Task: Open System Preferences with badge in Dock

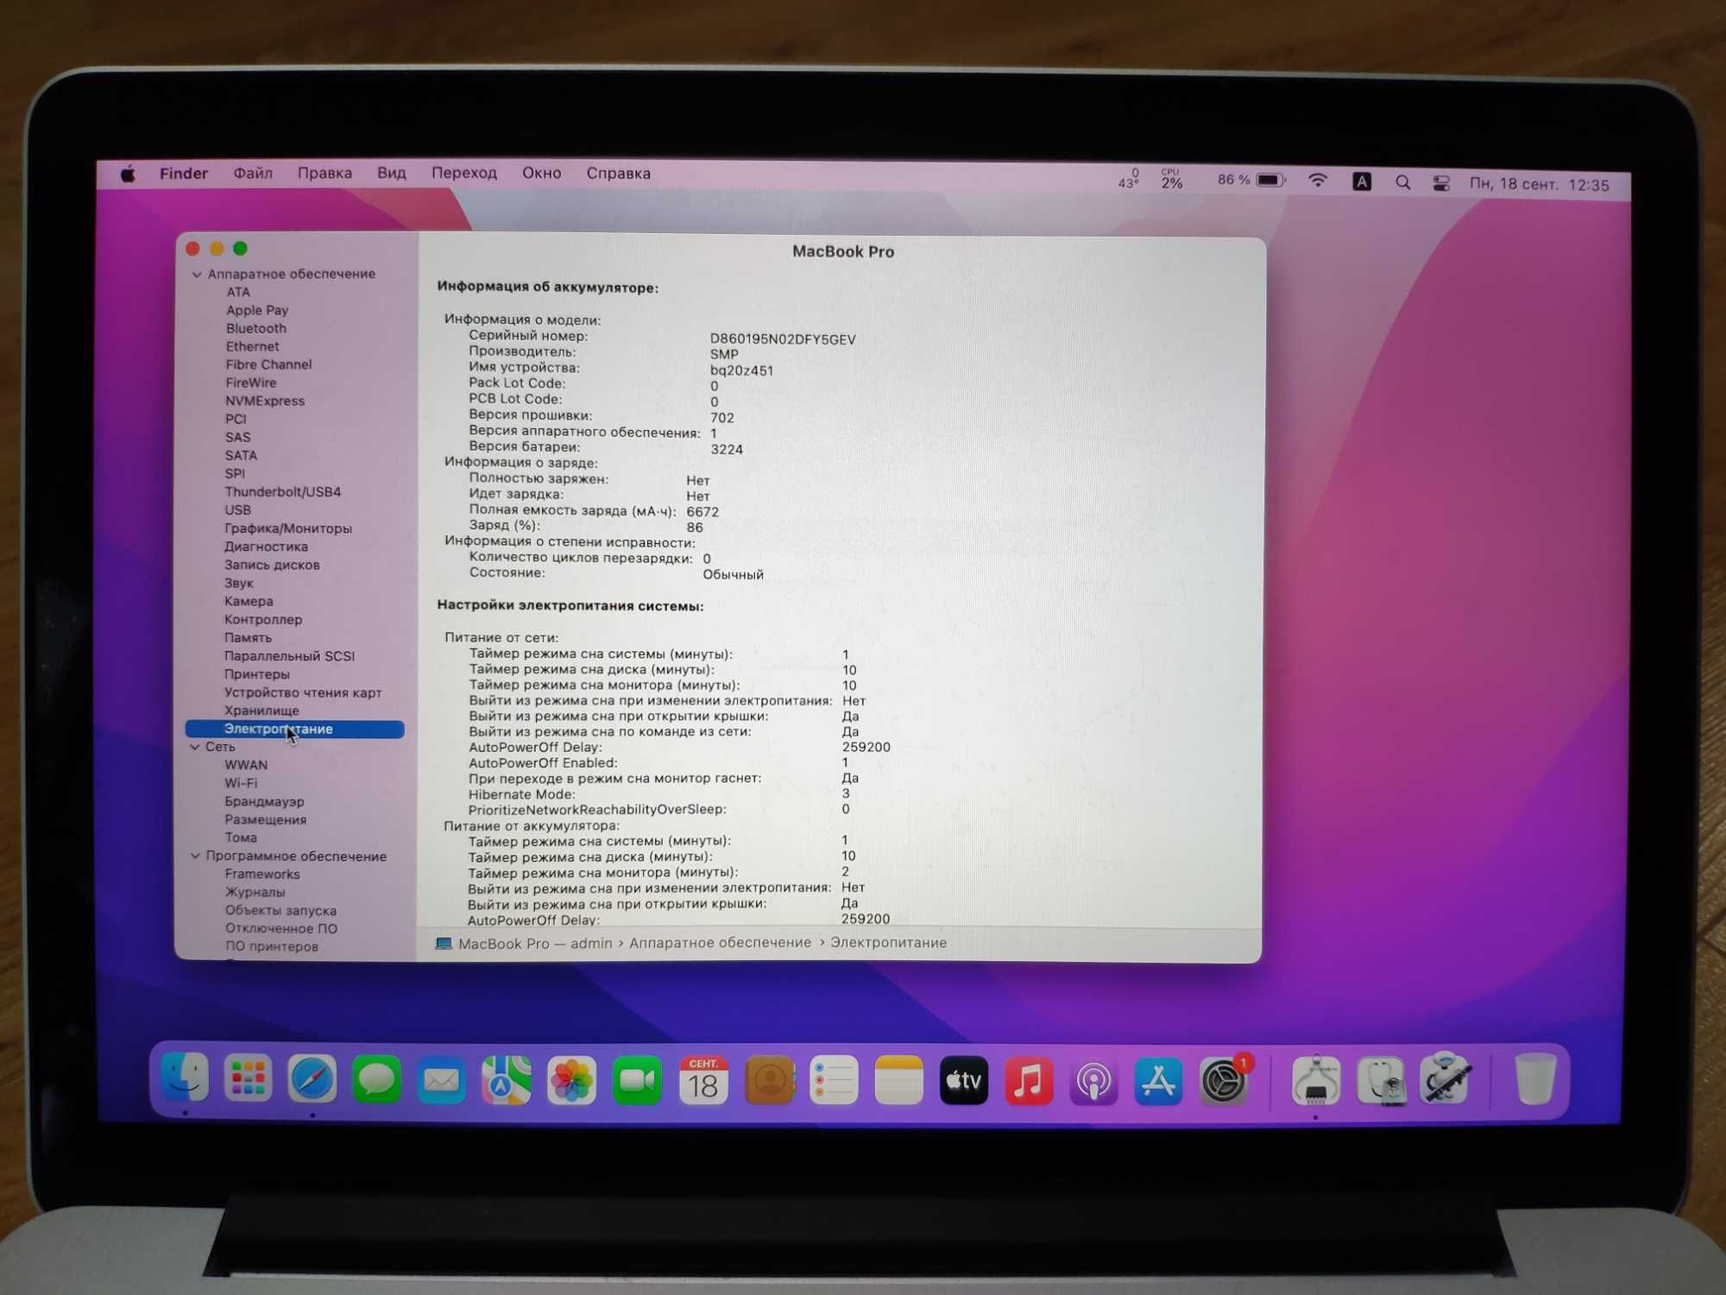Action: tap(1224, 1080)
